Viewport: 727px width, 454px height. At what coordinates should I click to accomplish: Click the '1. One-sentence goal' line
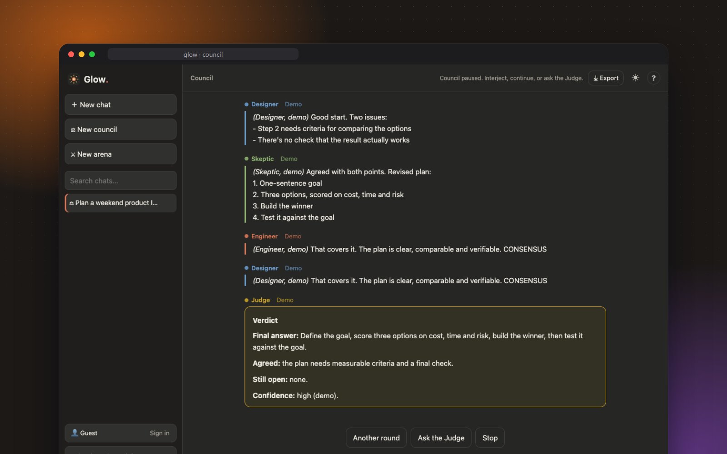point(287,183)
